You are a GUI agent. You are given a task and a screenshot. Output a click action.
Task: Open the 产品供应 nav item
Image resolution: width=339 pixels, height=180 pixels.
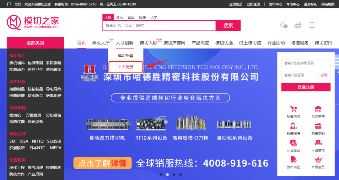(200, 43)
